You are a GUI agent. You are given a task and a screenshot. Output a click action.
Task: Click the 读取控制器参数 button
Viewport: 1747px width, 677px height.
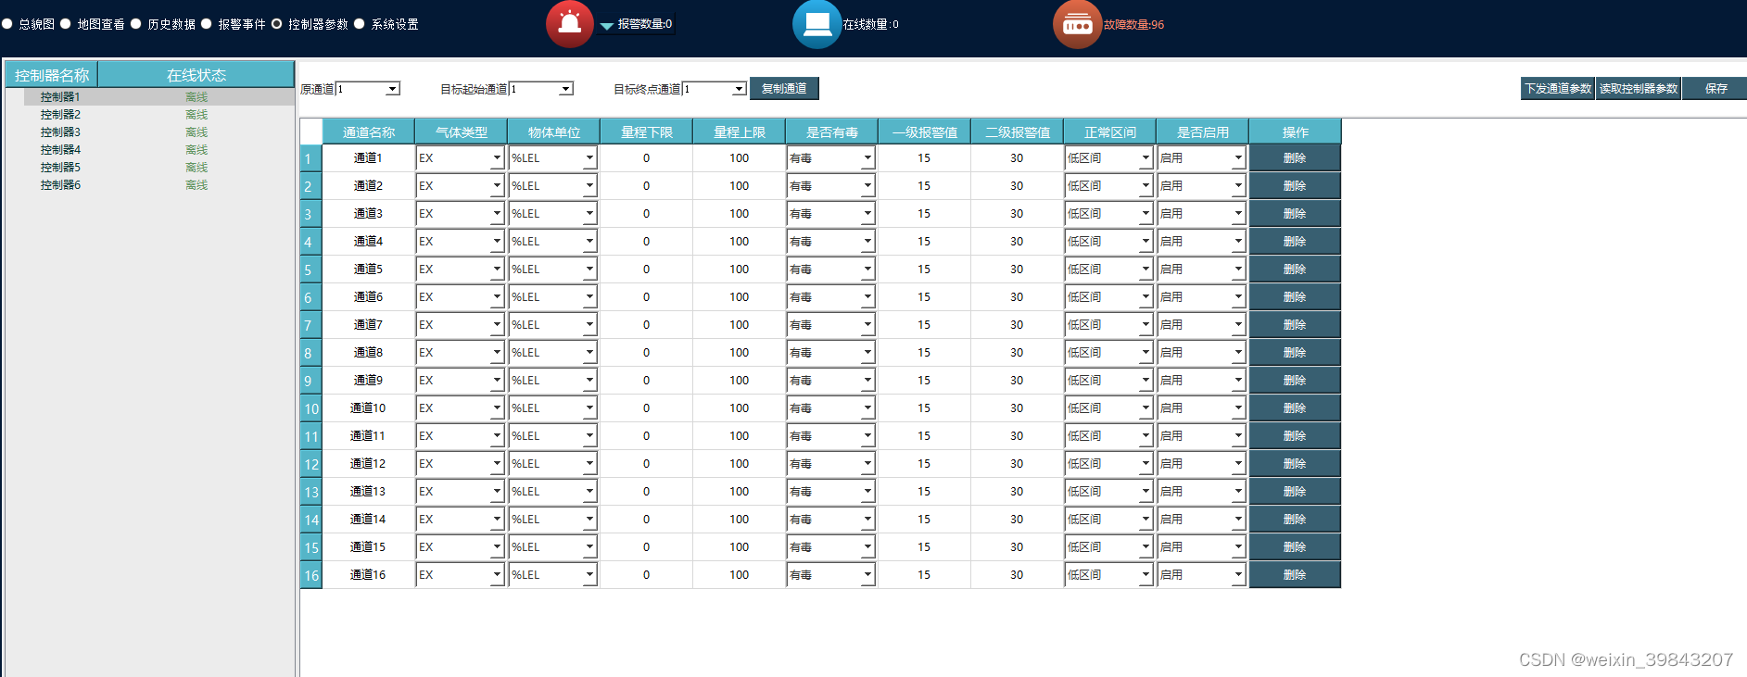point(1639,89)
